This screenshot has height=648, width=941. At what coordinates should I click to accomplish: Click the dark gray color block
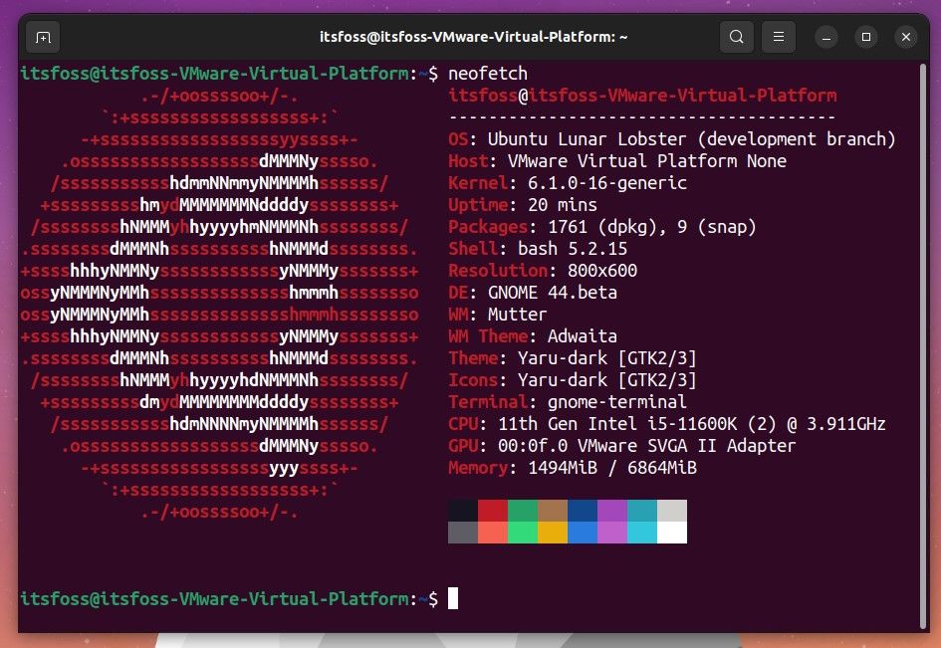463,533
